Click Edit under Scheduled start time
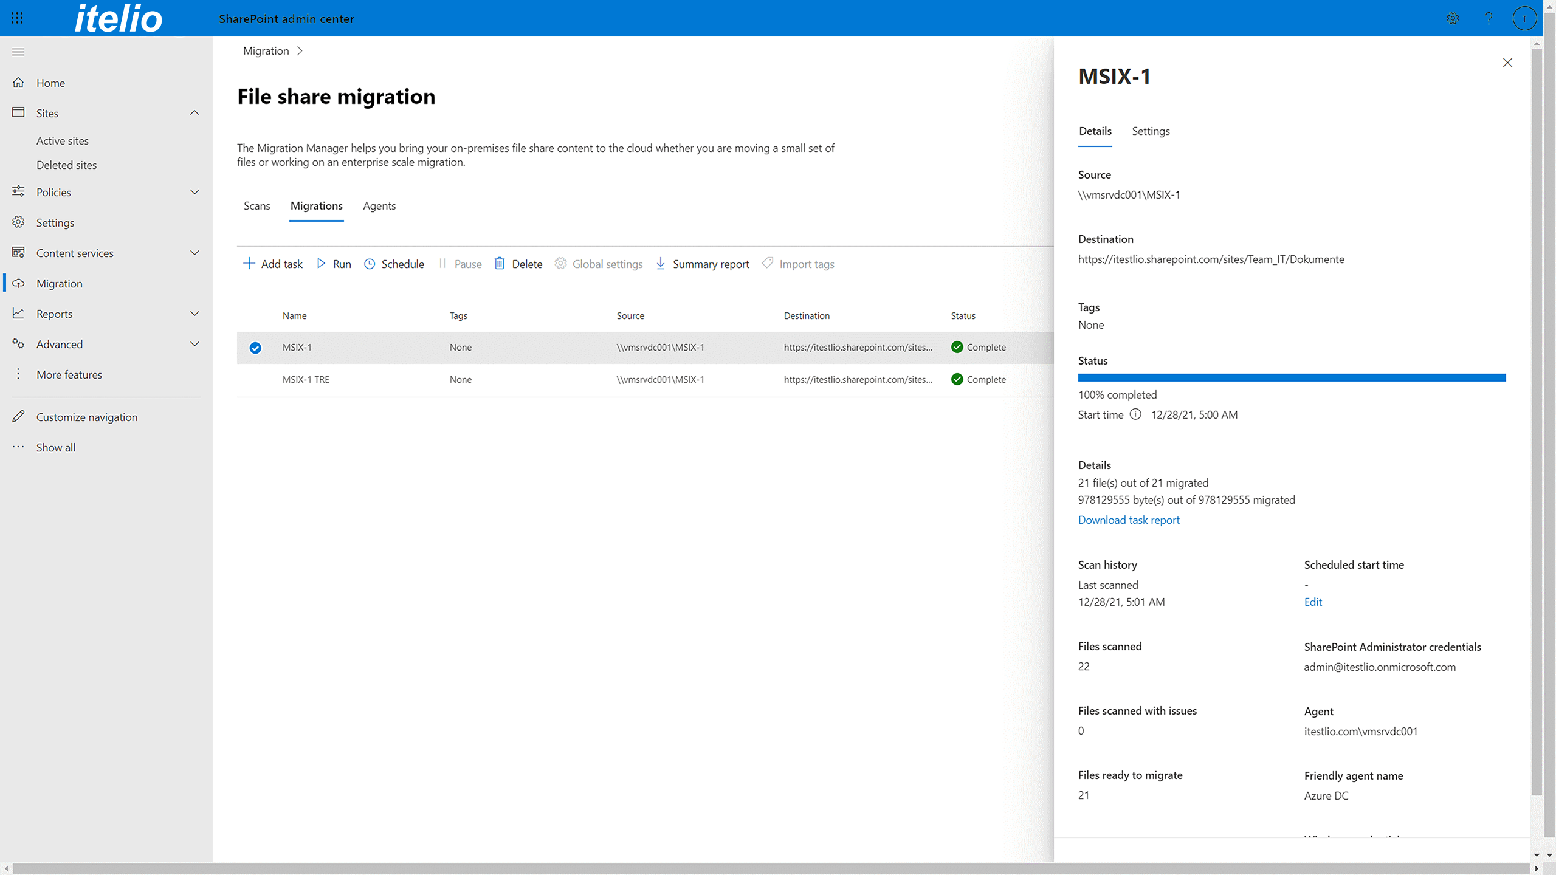Image resolution: width=1556 pixels, height=875 pixels. (x=1313, y=602)
